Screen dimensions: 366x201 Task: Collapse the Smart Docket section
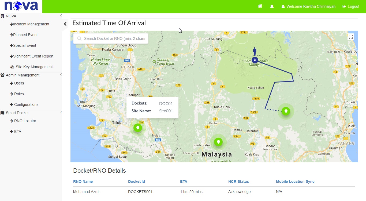coord(61,112)
